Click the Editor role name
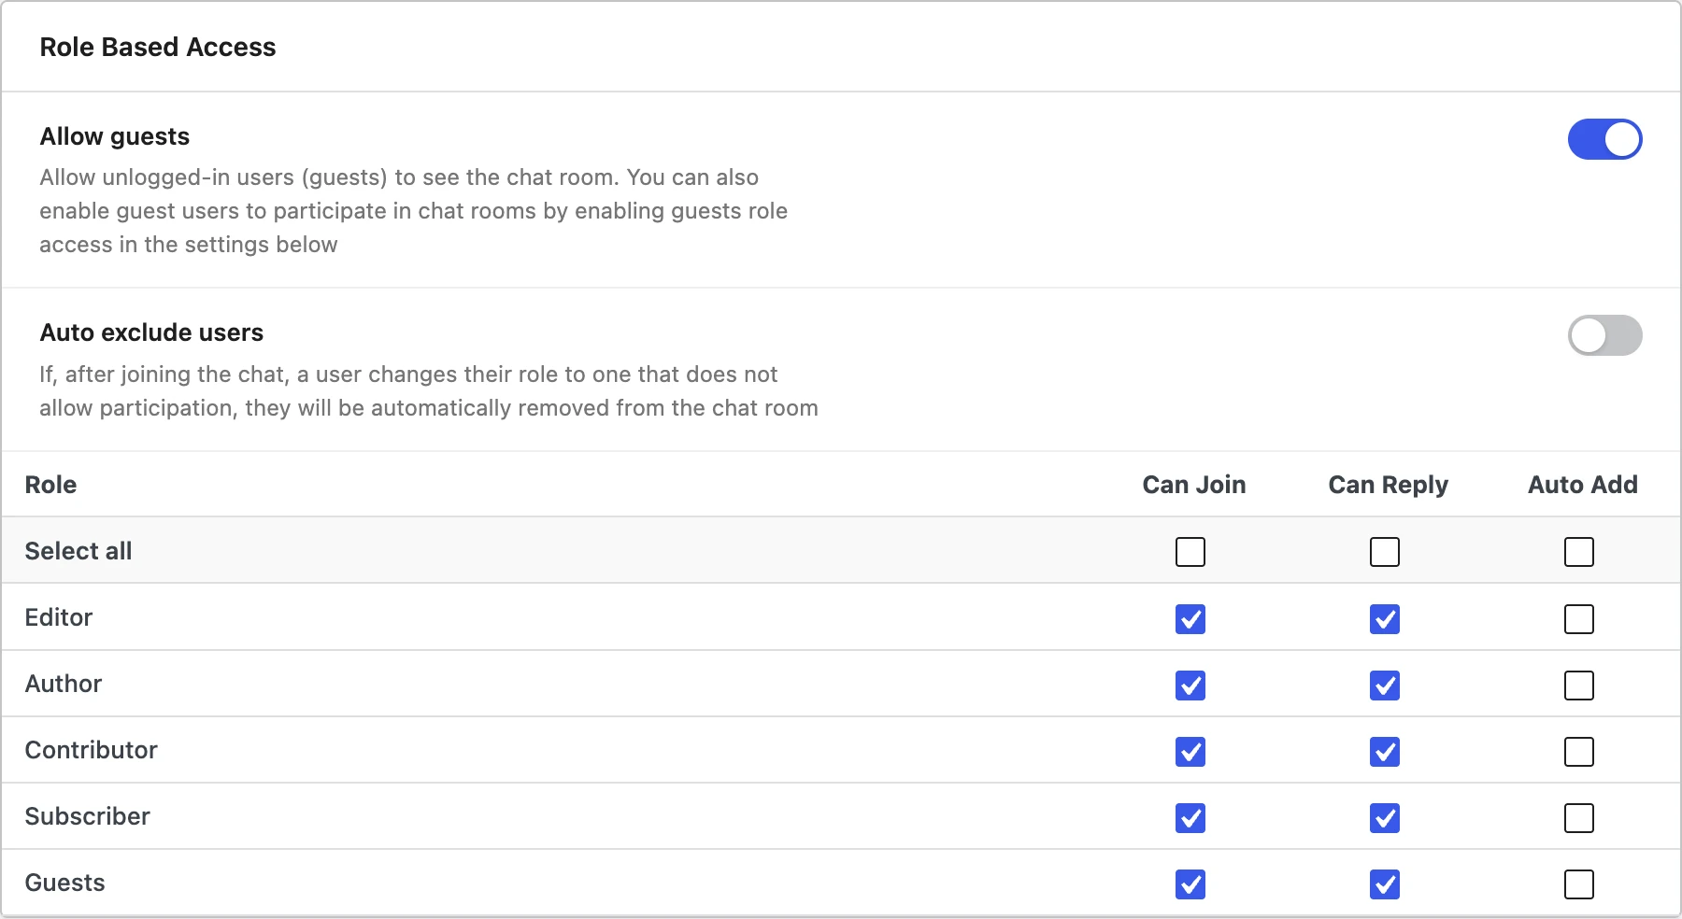1682x919 pixels. click(x=59, y=617)
